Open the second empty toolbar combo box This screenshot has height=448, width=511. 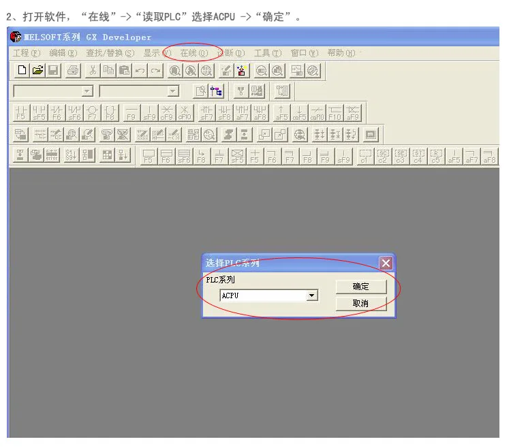pos(139,91)
